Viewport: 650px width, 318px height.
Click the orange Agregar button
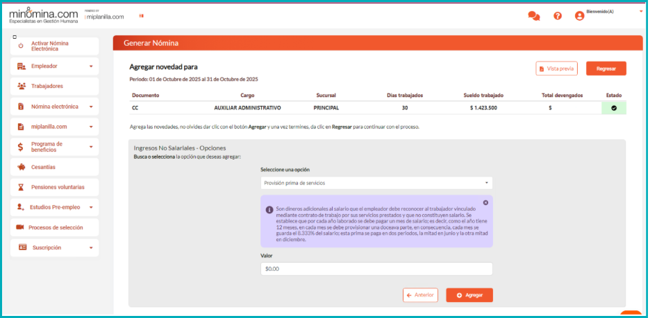tap(469, 295)
